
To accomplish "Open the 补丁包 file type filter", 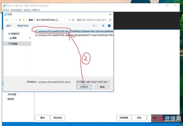I will click(93, 82).
